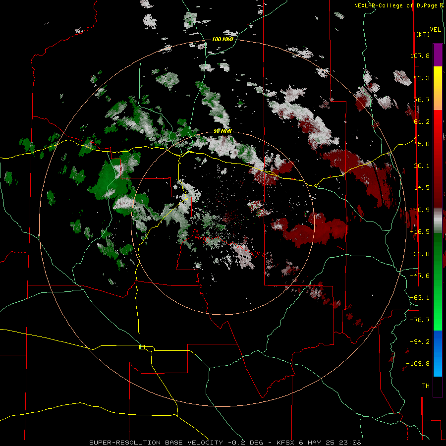Click the 100 NMI range ring label
Screen dimensions: 446x446
click(223, 39)
